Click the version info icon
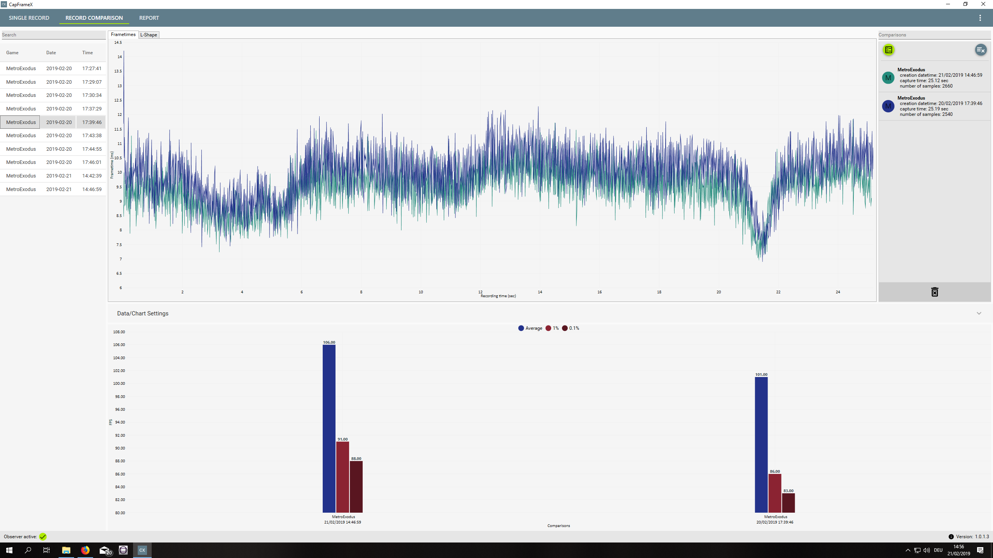993x558 pixels. click(x=951, y=537)
